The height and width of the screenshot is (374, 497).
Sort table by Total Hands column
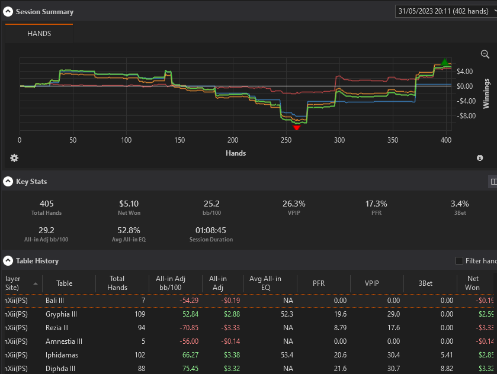point(117,283)
